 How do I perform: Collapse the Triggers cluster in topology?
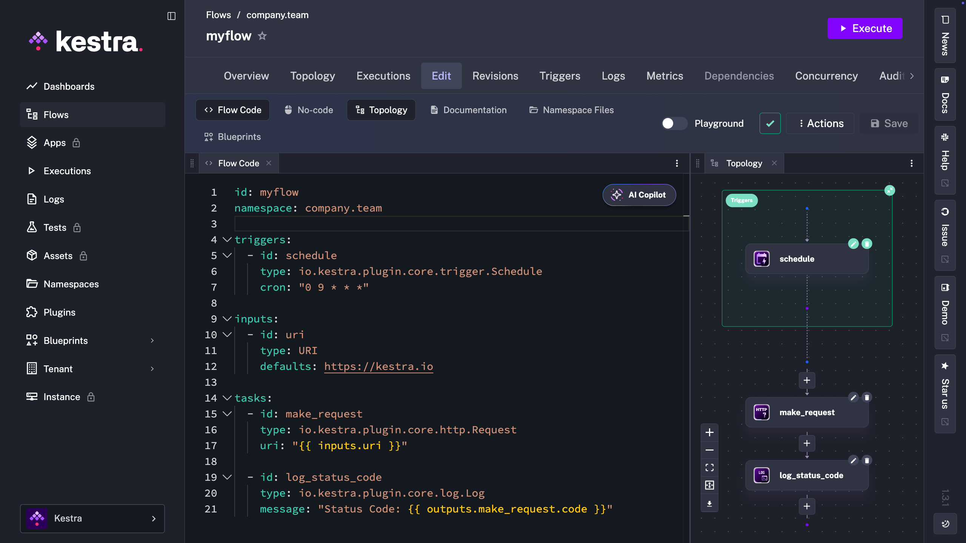(889, 190)
